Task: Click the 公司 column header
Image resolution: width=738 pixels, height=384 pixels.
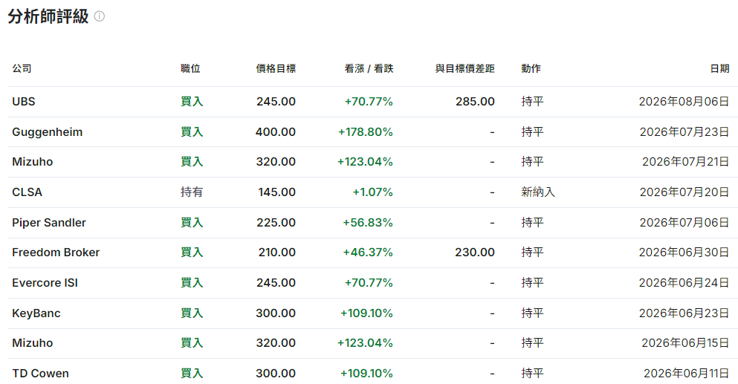Action: click(x=22, y=69)
